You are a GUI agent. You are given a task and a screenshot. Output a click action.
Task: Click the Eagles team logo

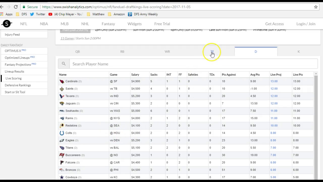pos(62,140)
